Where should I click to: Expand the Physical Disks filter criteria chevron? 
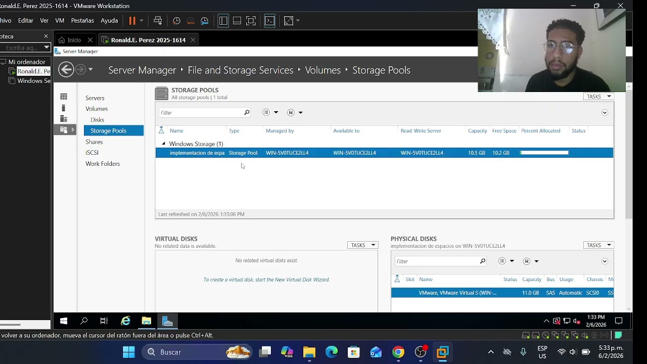605,261
